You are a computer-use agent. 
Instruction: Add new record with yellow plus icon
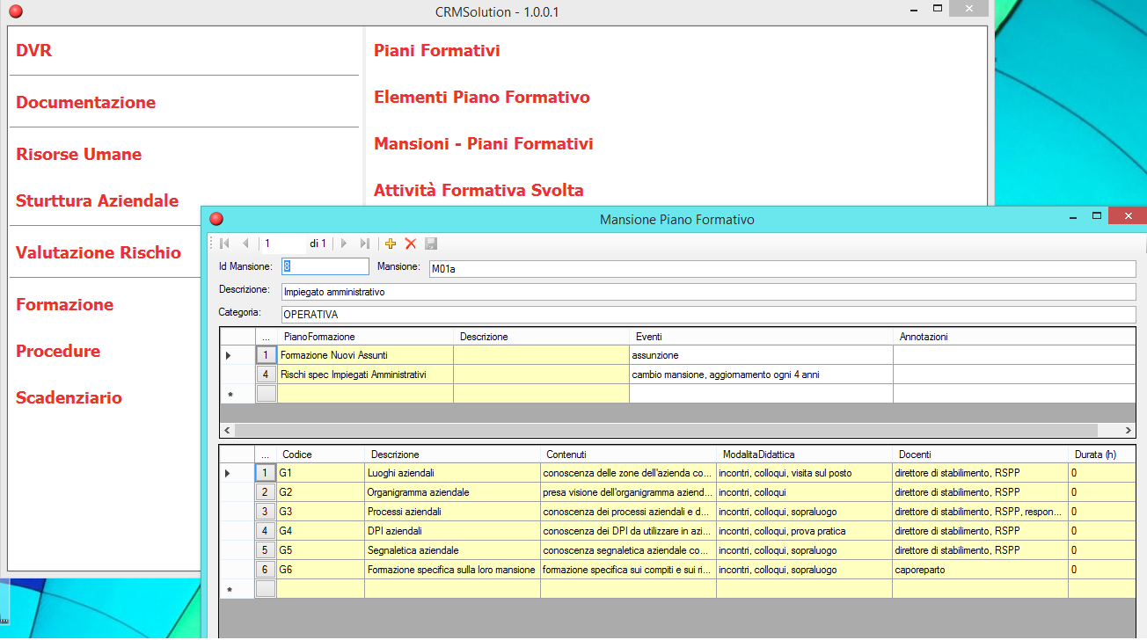coord(391,244)
